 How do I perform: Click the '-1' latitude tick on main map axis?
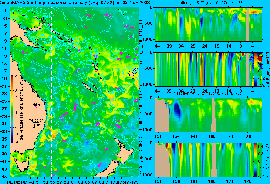(x=5, y=11)
